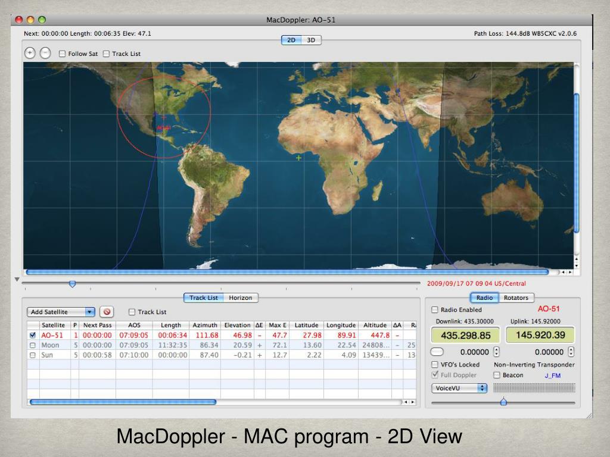Zoom out the map with minus button
Screen dimensions: 610x457
point(45,53)
